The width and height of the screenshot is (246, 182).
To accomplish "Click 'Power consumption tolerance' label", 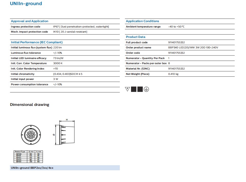I will tap(30, 85).
